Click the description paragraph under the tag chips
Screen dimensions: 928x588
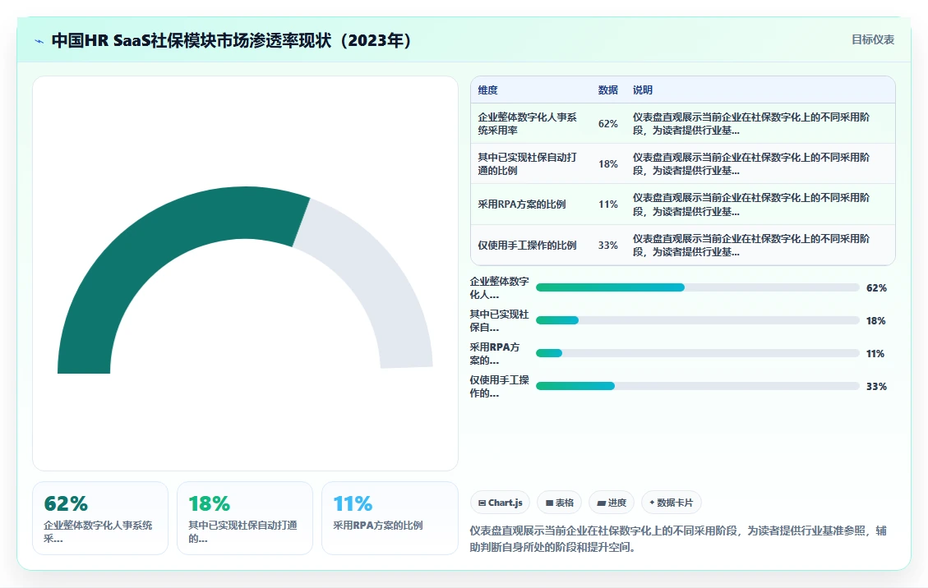pyautogui.click(x=678, y=539)
